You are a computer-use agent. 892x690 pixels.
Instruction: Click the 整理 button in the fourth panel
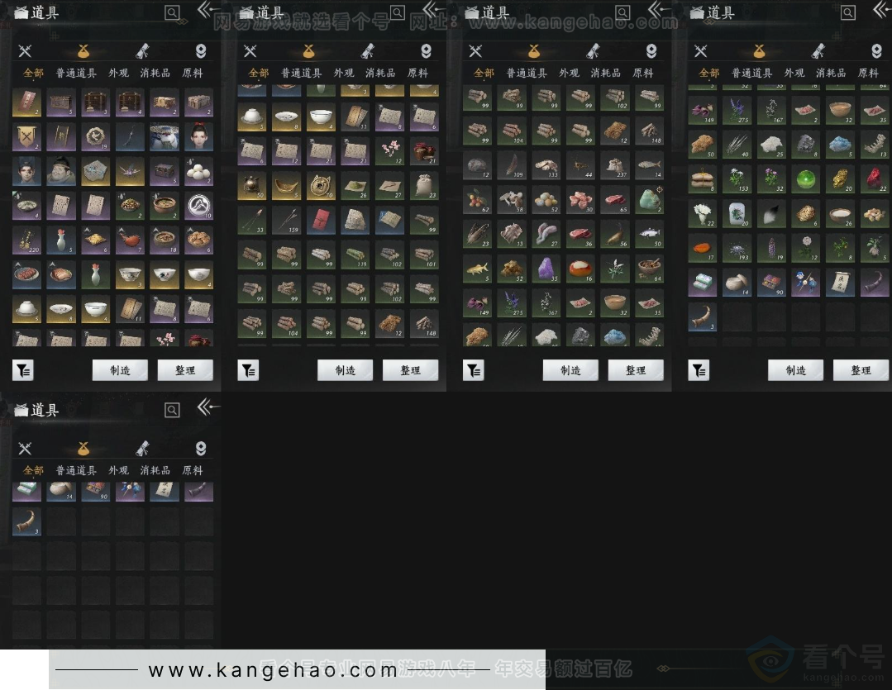[x=861, y=370]
